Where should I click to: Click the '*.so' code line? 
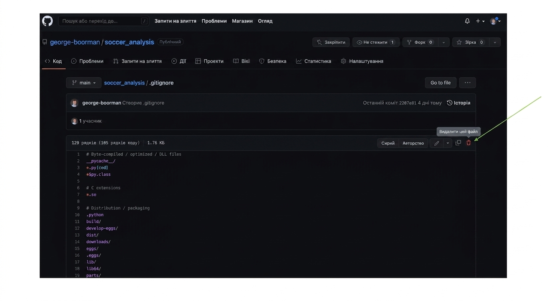click(x=91, y=195)
